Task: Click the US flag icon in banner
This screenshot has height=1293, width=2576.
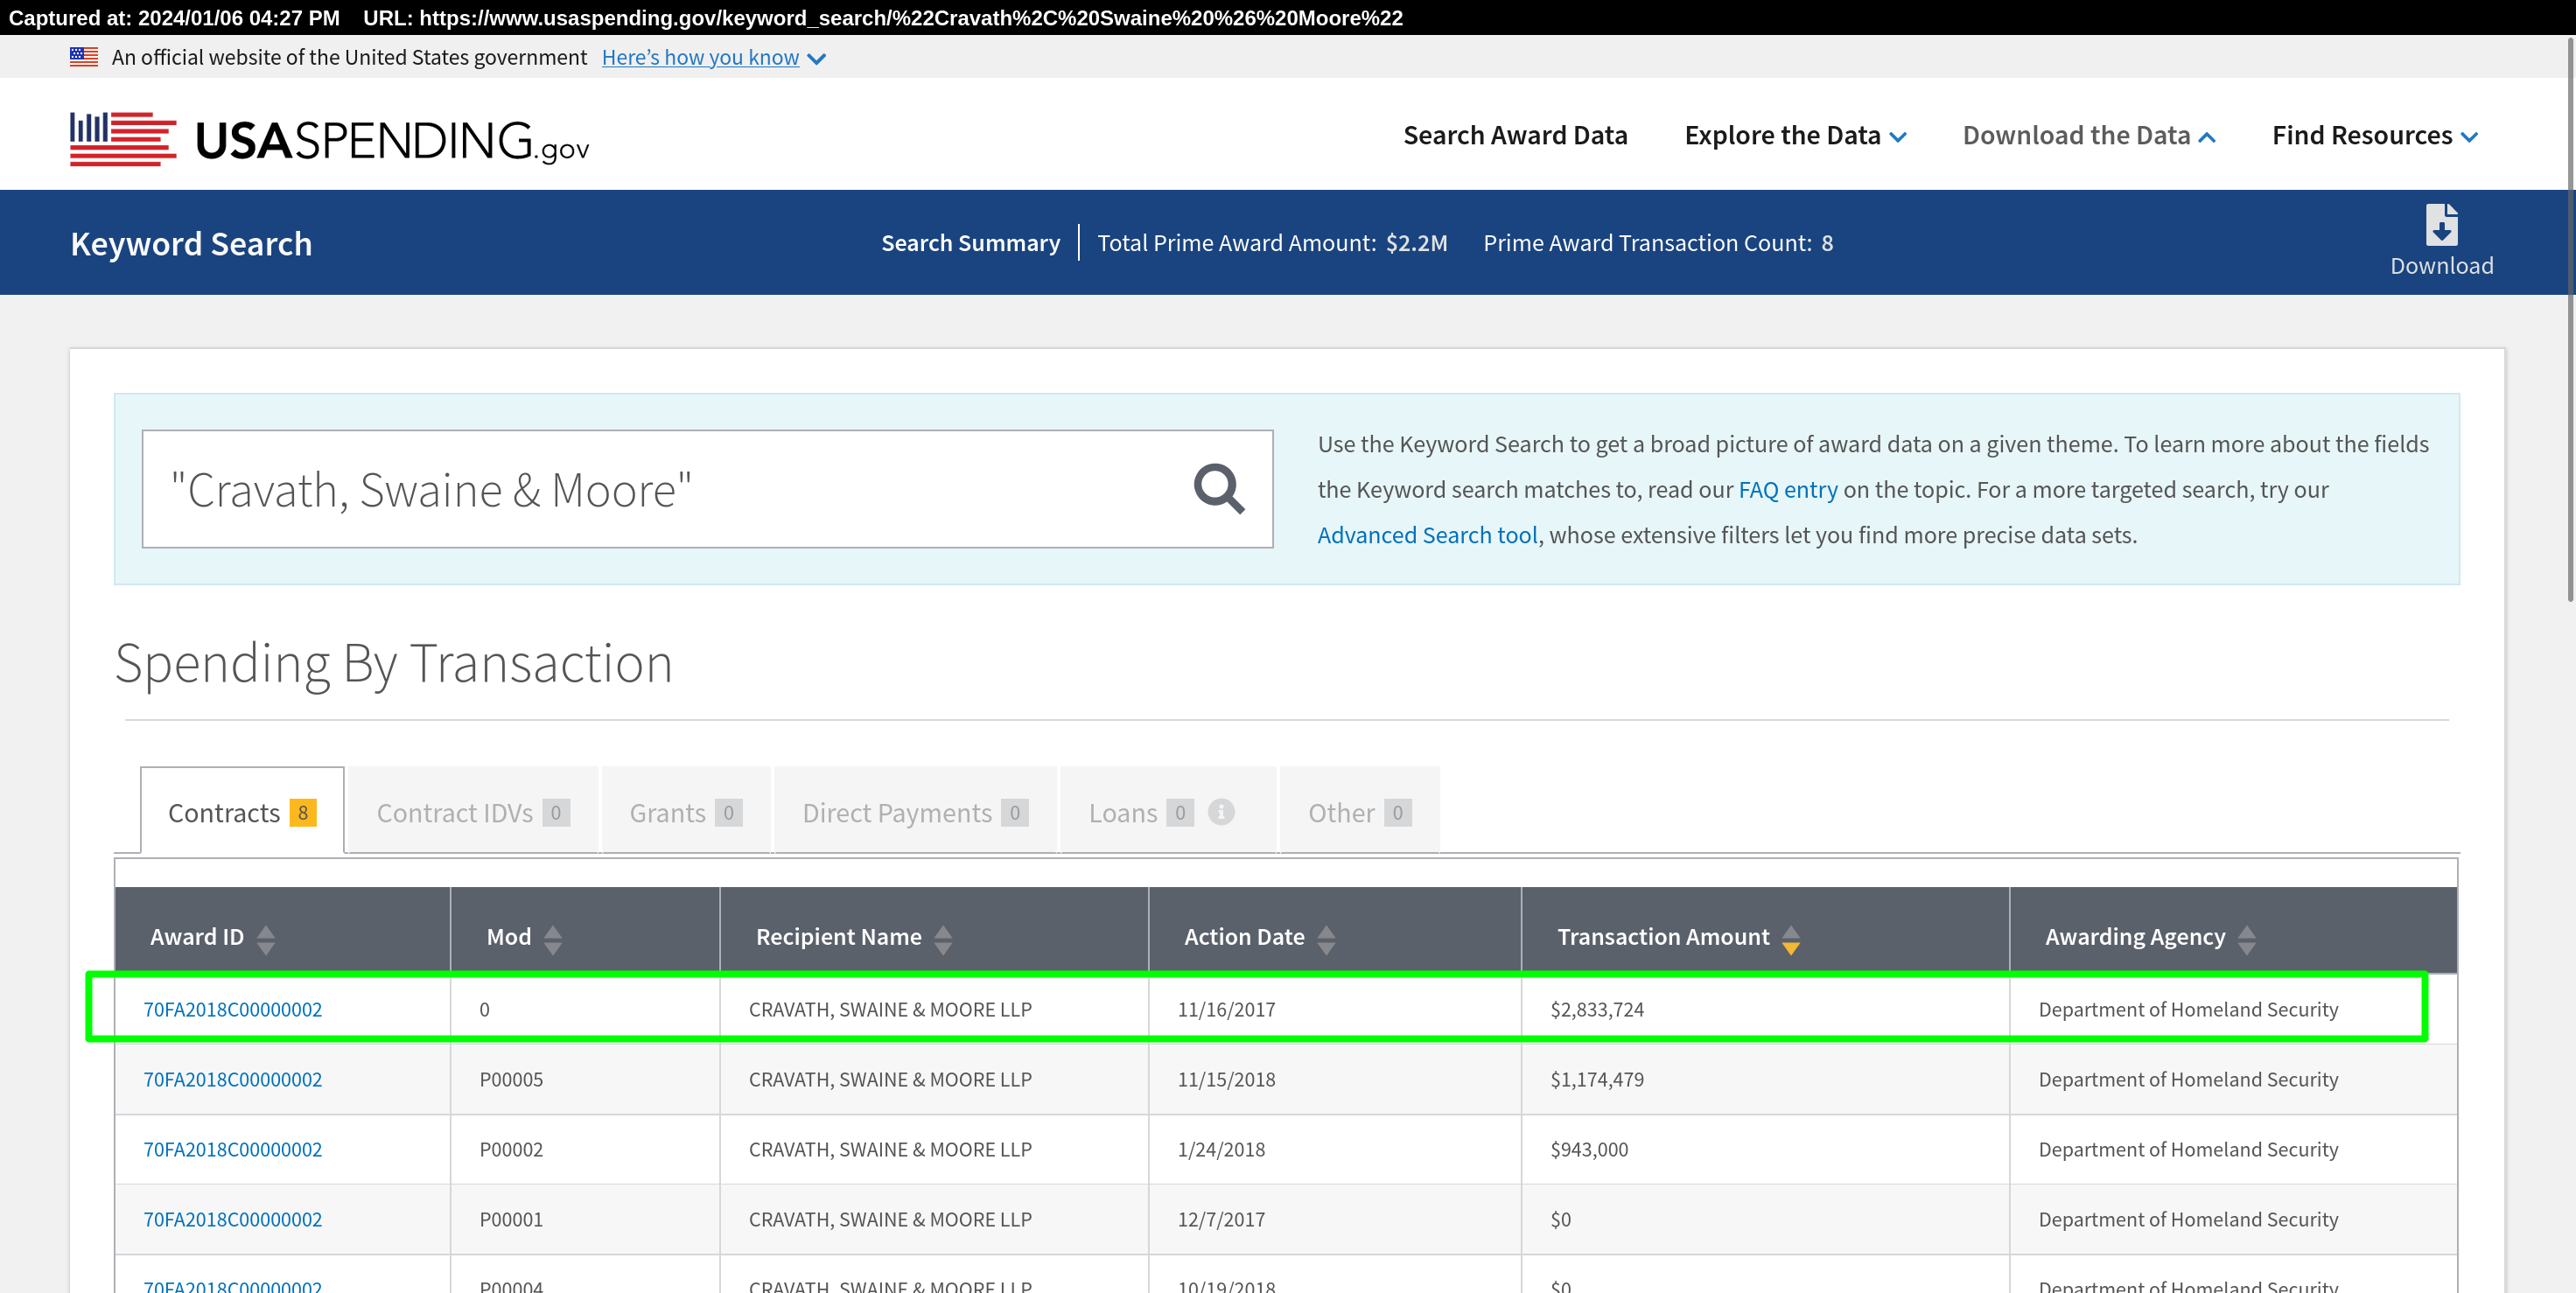Action: tap(84, 57)
